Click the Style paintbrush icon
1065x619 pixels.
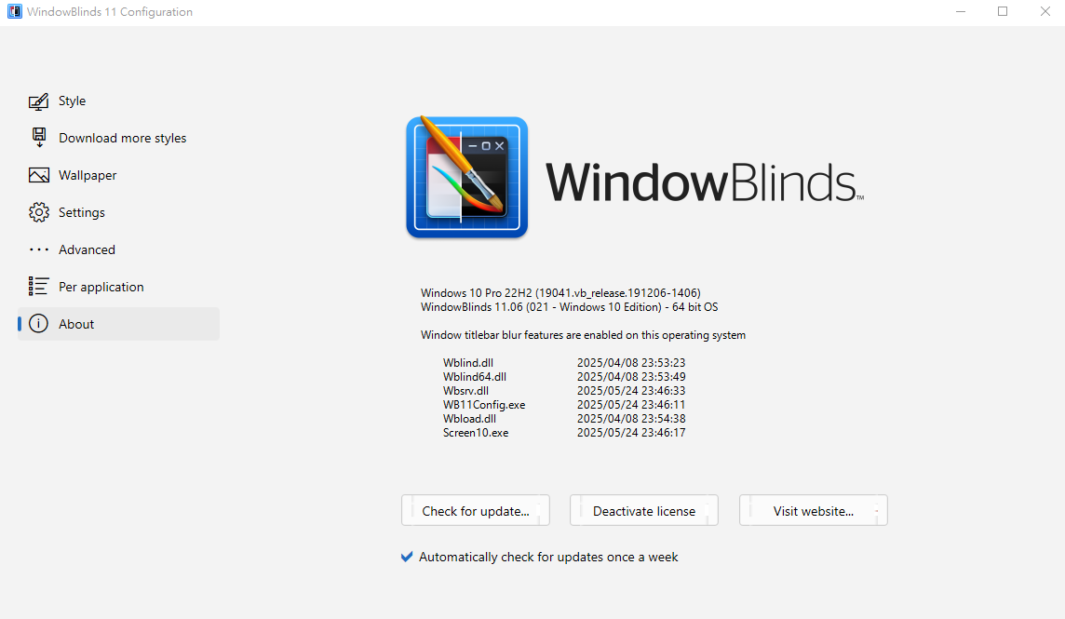coord(39,101)
